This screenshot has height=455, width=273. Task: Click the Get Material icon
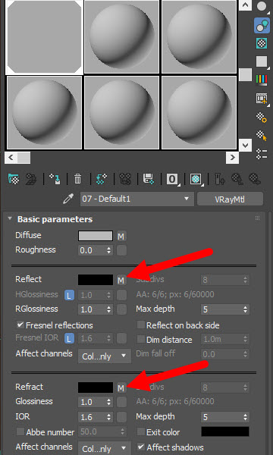(x=14, y=179)
